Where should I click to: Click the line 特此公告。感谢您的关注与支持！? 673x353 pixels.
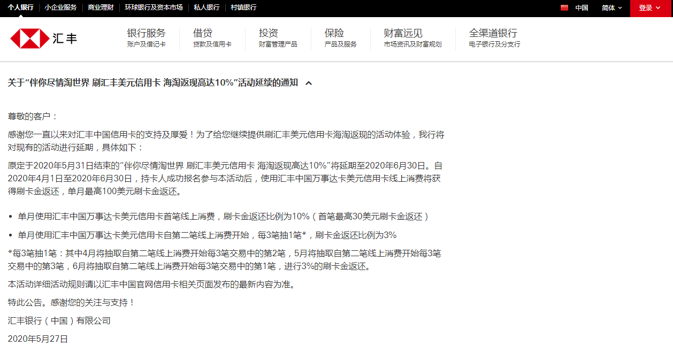tap(72, 303)
